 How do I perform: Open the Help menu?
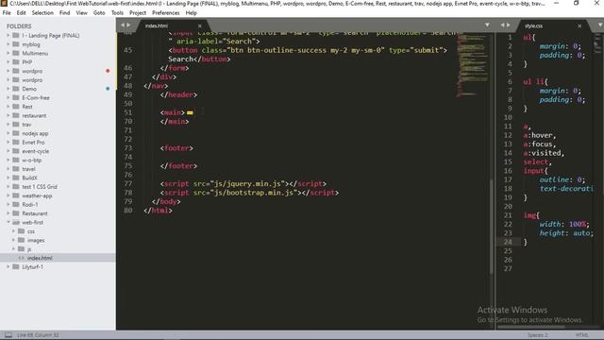point(191,12)
